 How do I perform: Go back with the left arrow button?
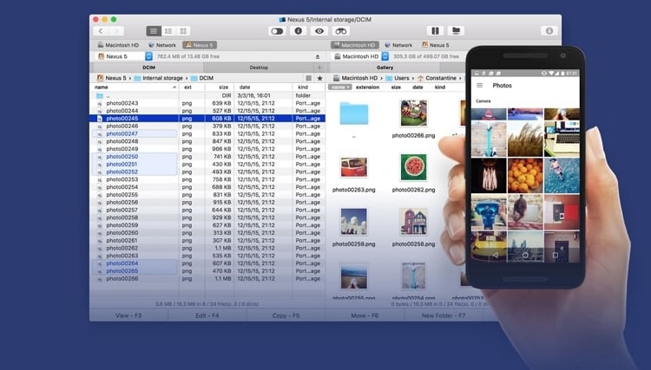coord(101,31)
